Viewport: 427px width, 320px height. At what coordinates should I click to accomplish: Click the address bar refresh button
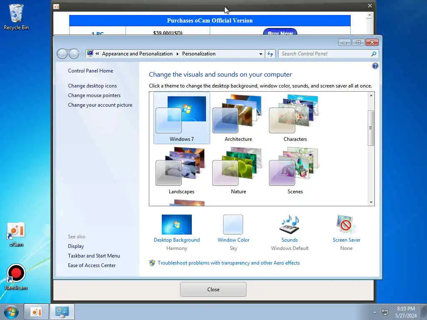pos(270,54)
